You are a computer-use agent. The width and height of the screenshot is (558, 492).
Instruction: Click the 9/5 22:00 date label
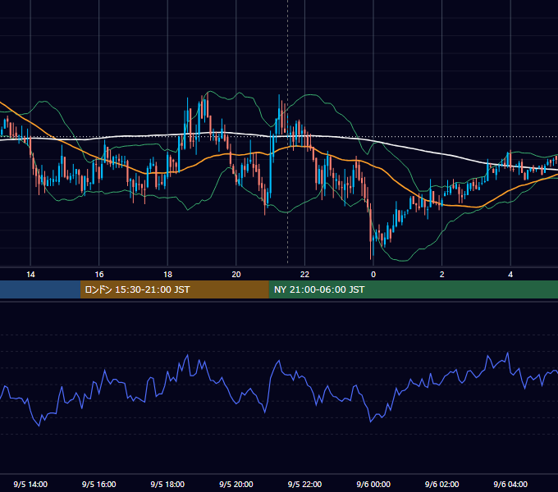point(304,484)
